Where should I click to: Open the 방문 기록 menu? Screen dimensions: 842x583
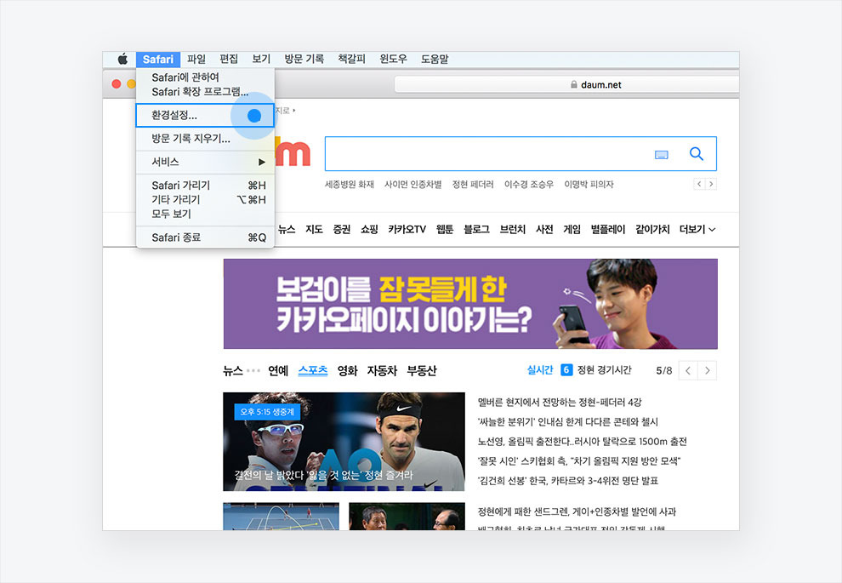tap(304, 59)
